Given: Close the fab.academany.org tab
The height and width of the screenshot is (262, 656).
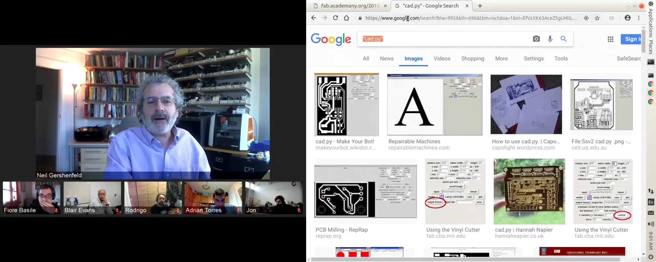Looking at the screenshot, I should click(385, 6).
